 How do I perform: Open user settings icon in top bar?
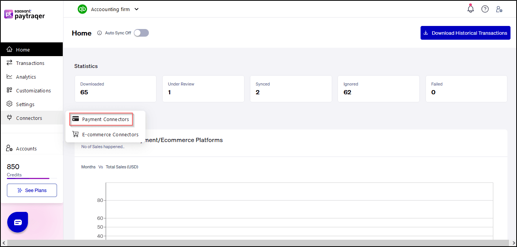click(x=499, y=9)
